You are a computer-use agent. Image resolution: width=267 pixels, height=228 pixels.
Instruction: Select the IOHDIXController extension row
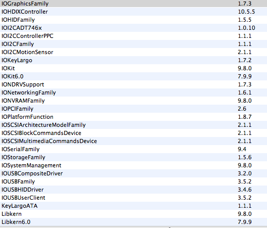click(x=133, y=12)
